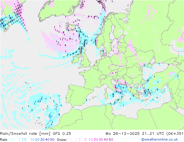Click the 'Rain/Snowfall rate [mm]' map title

tap(25, 134)
